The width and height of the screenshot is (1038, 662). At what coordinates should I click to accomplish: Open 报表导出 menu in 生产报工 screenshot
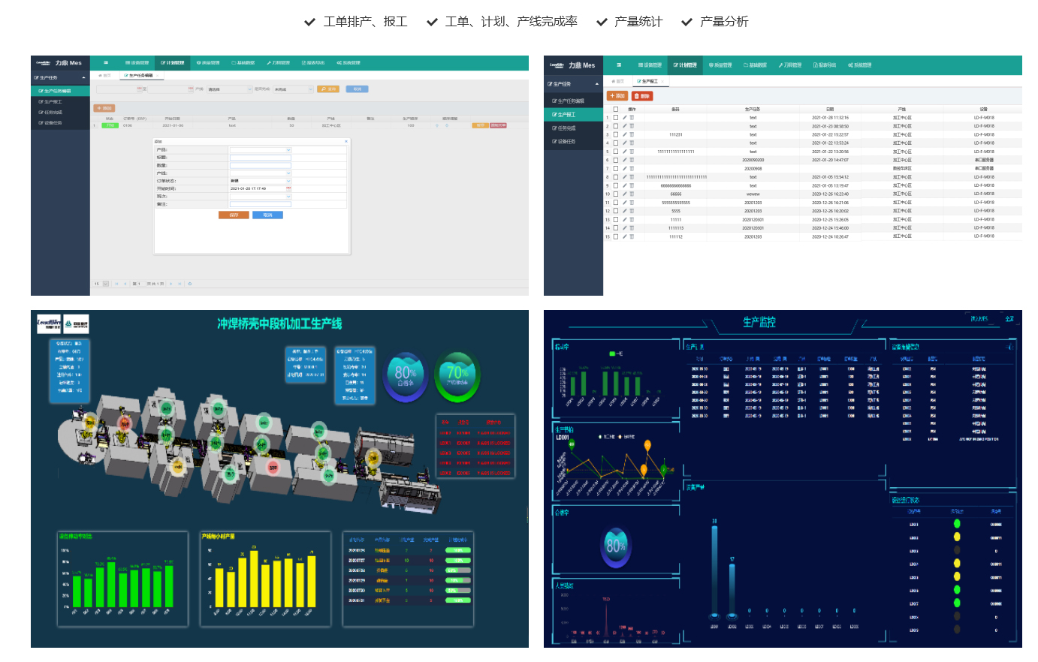point(825,65)
